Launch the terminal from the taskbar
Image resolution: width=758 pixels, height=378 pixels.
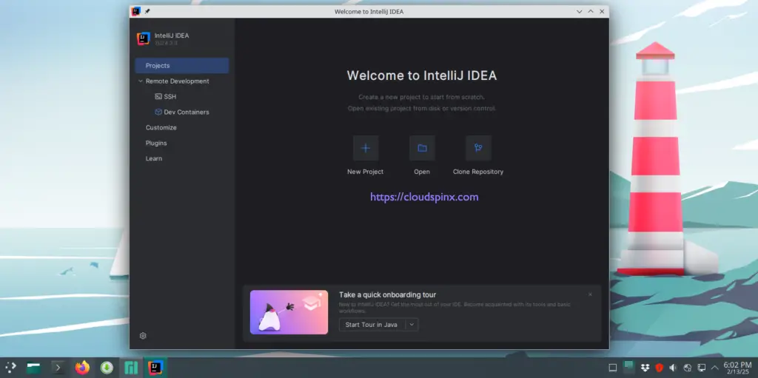tap(58, 368)
